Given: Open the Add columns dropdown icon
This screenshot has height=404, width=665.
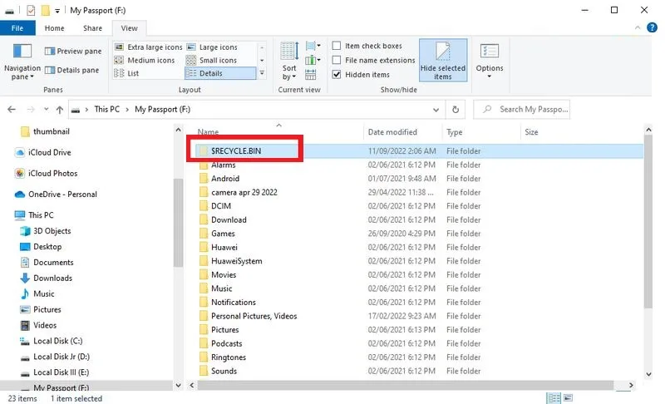Looking at the screenshot, I should click(x=313, y=60).
